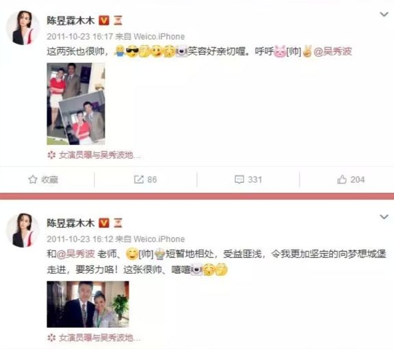The width and height of the screenshot is (394, 349).
Task: Open the topic link under second post
Action: click(99, 337)
